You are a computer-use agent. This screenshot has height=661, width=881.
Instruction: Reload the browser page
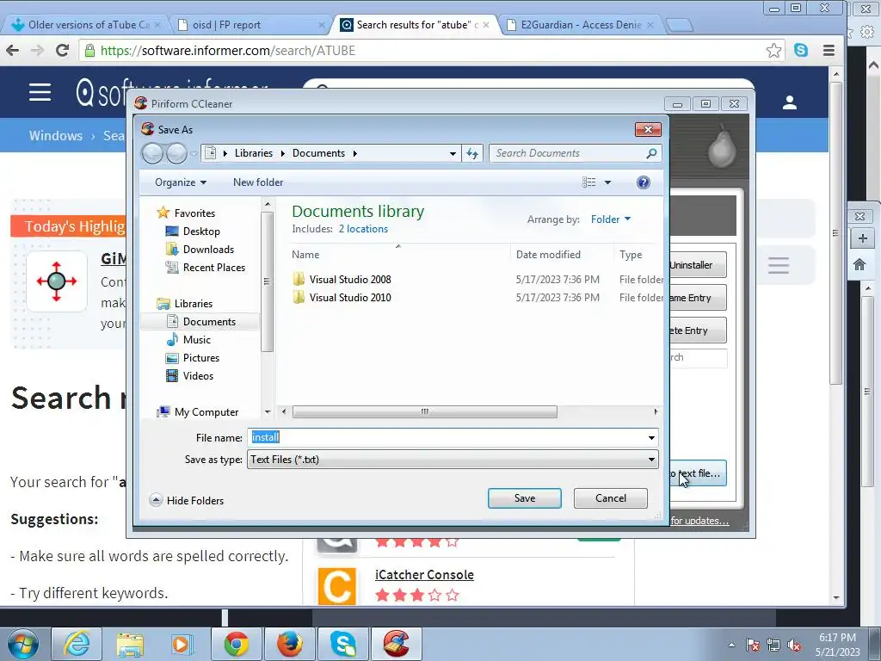(62, 51)
